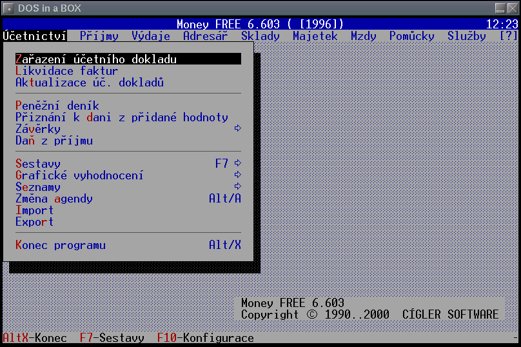Expand the Seznamy submenu arrow
521x347 pixels.
[237, 186]
